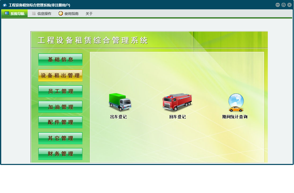Open the 出车登记 green truck icon
294x193 pixels.
[x=120, y=102]
